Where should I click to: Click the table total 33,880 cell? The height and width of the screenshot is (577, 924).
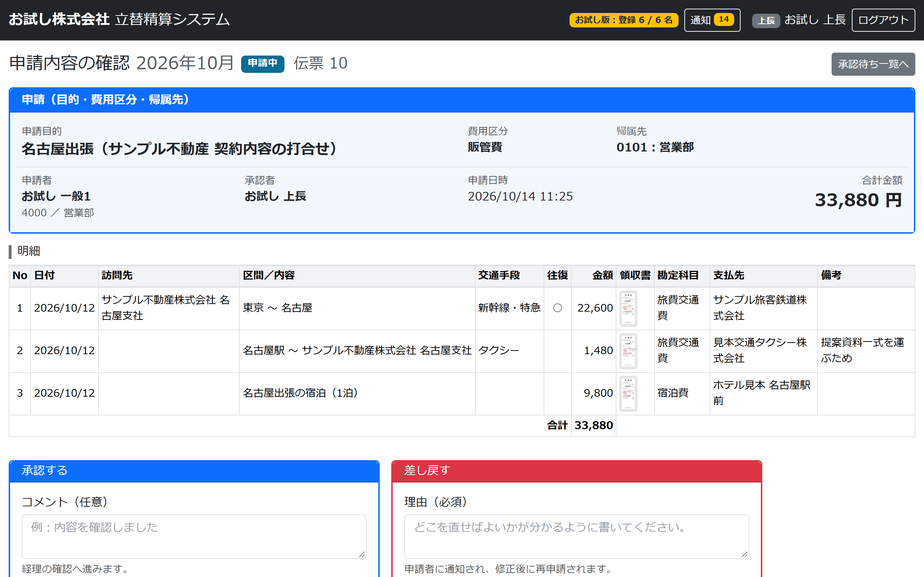coord(594,426)
